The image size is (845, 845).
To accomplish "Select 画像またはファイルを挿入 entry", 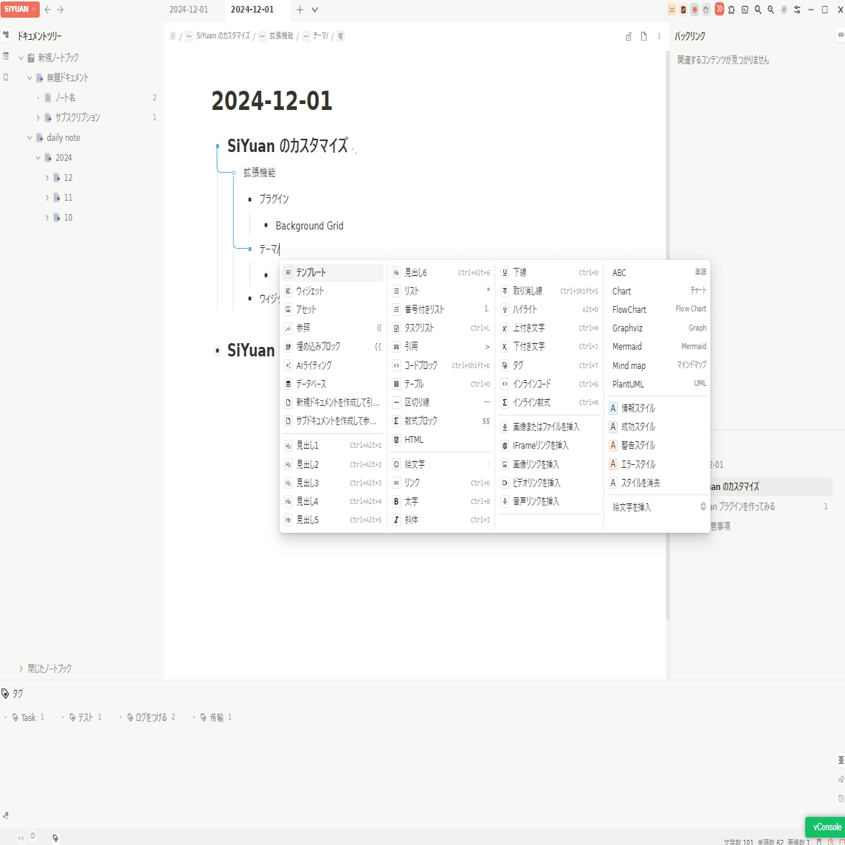I will point(549,427).
